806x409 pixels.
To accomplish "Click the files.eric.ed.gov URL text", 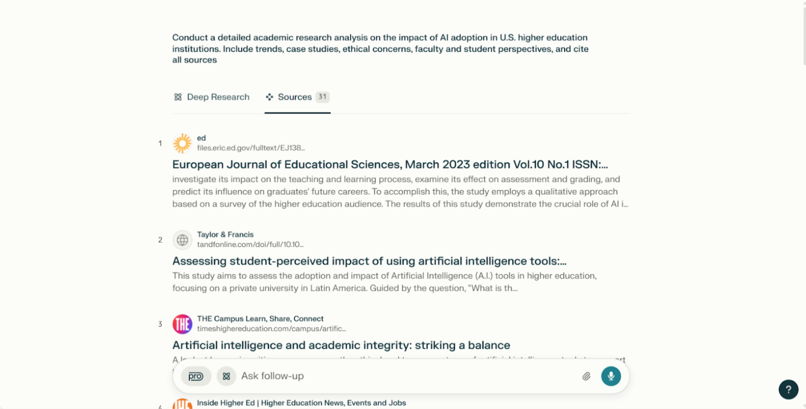I will (x=251, y=148).
